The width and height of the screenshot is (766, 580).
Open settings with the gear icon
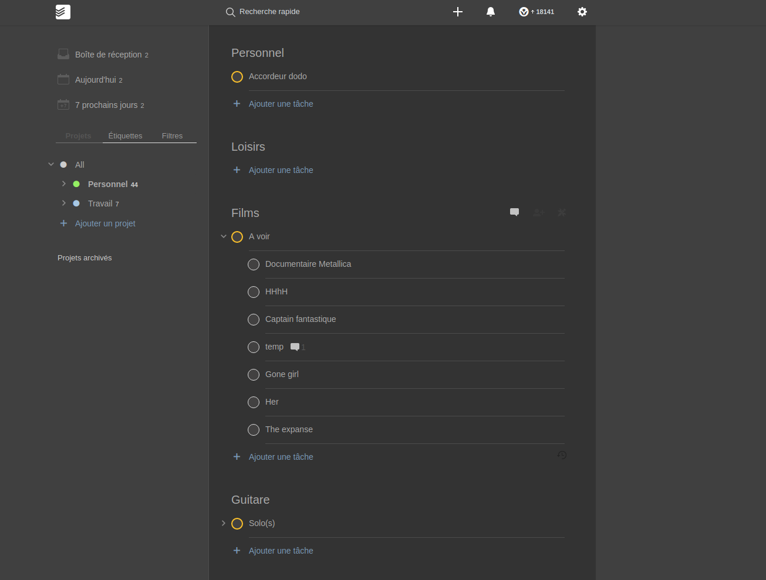point(582,12)
